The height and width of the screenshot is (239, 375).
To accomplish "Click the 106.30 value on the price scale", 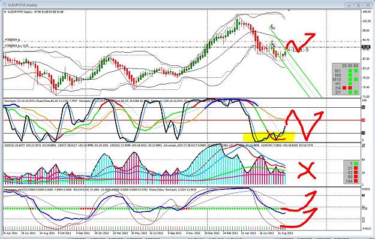I will point(366,12).
